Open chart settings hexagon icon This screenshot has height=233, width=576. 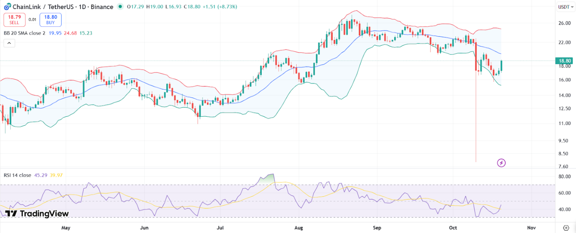coord(566,228)
